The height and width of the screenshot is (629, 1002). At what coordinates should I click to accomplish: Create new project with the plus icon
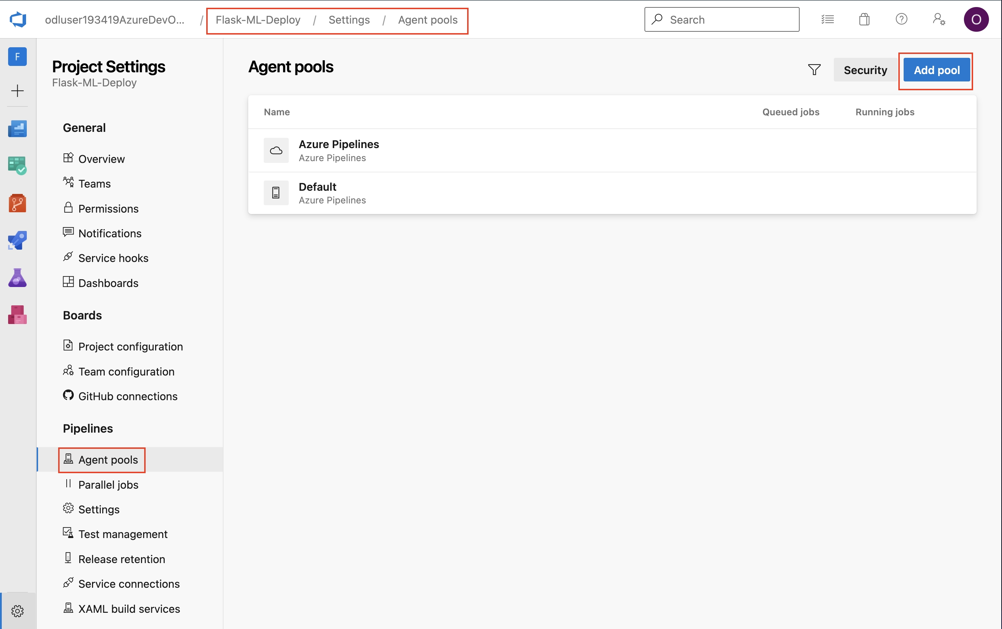(18, 90)
